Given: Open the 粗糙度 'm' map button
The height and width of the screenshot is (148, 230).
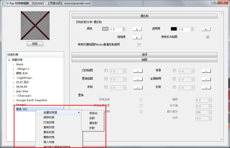Looking at the screenshot, I should point(137,37).
